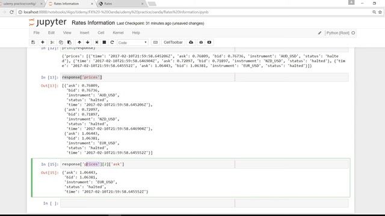Image resolution: width=385 pixels, height=216 pixels.
Task: Interrupt the kernel with the stop icon
Action: coord(104,43)
